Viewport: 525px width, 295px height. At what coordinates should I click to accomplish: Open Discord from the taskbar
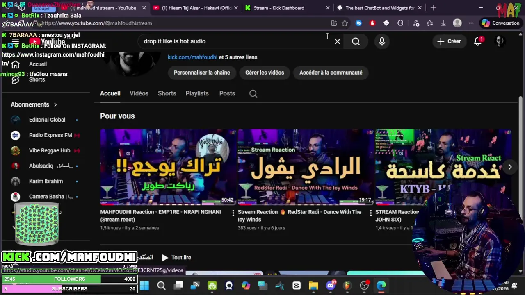[331, 286]
